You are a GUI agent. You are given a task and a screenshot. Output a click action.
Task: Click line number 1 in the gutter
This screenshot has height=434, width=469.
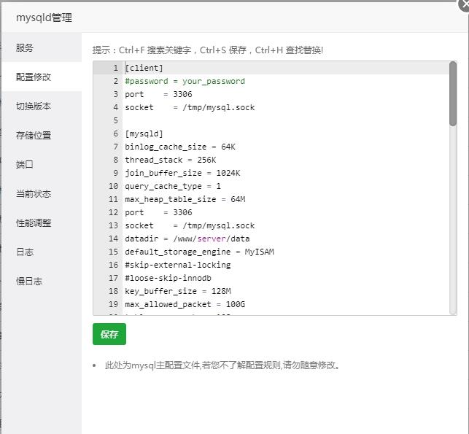tap(116, 68)
